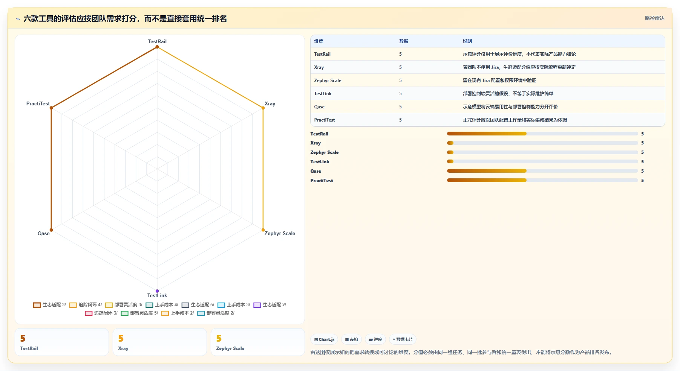The width and height of the screenshot is (680, 371).
Task: Click the Zephyr Scale axis label on the radar chart
Action: coord(280,233)
